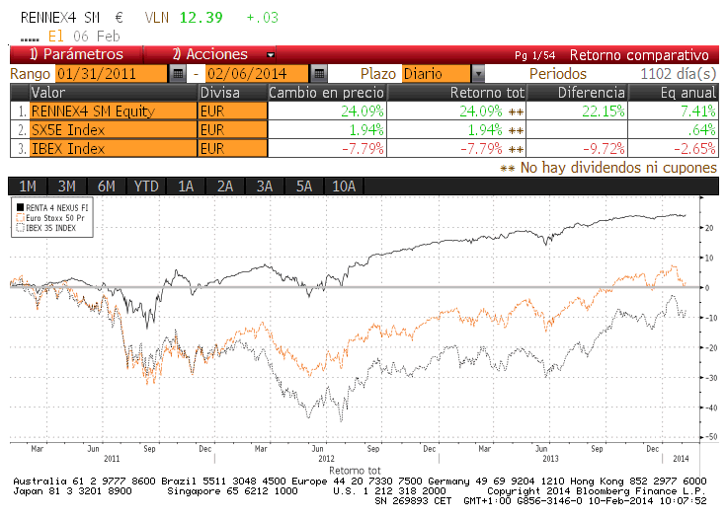This screenshot has height=520, width=727.
Task: Click the -9.72% Diferencia value
Action: tap(604, 149)
